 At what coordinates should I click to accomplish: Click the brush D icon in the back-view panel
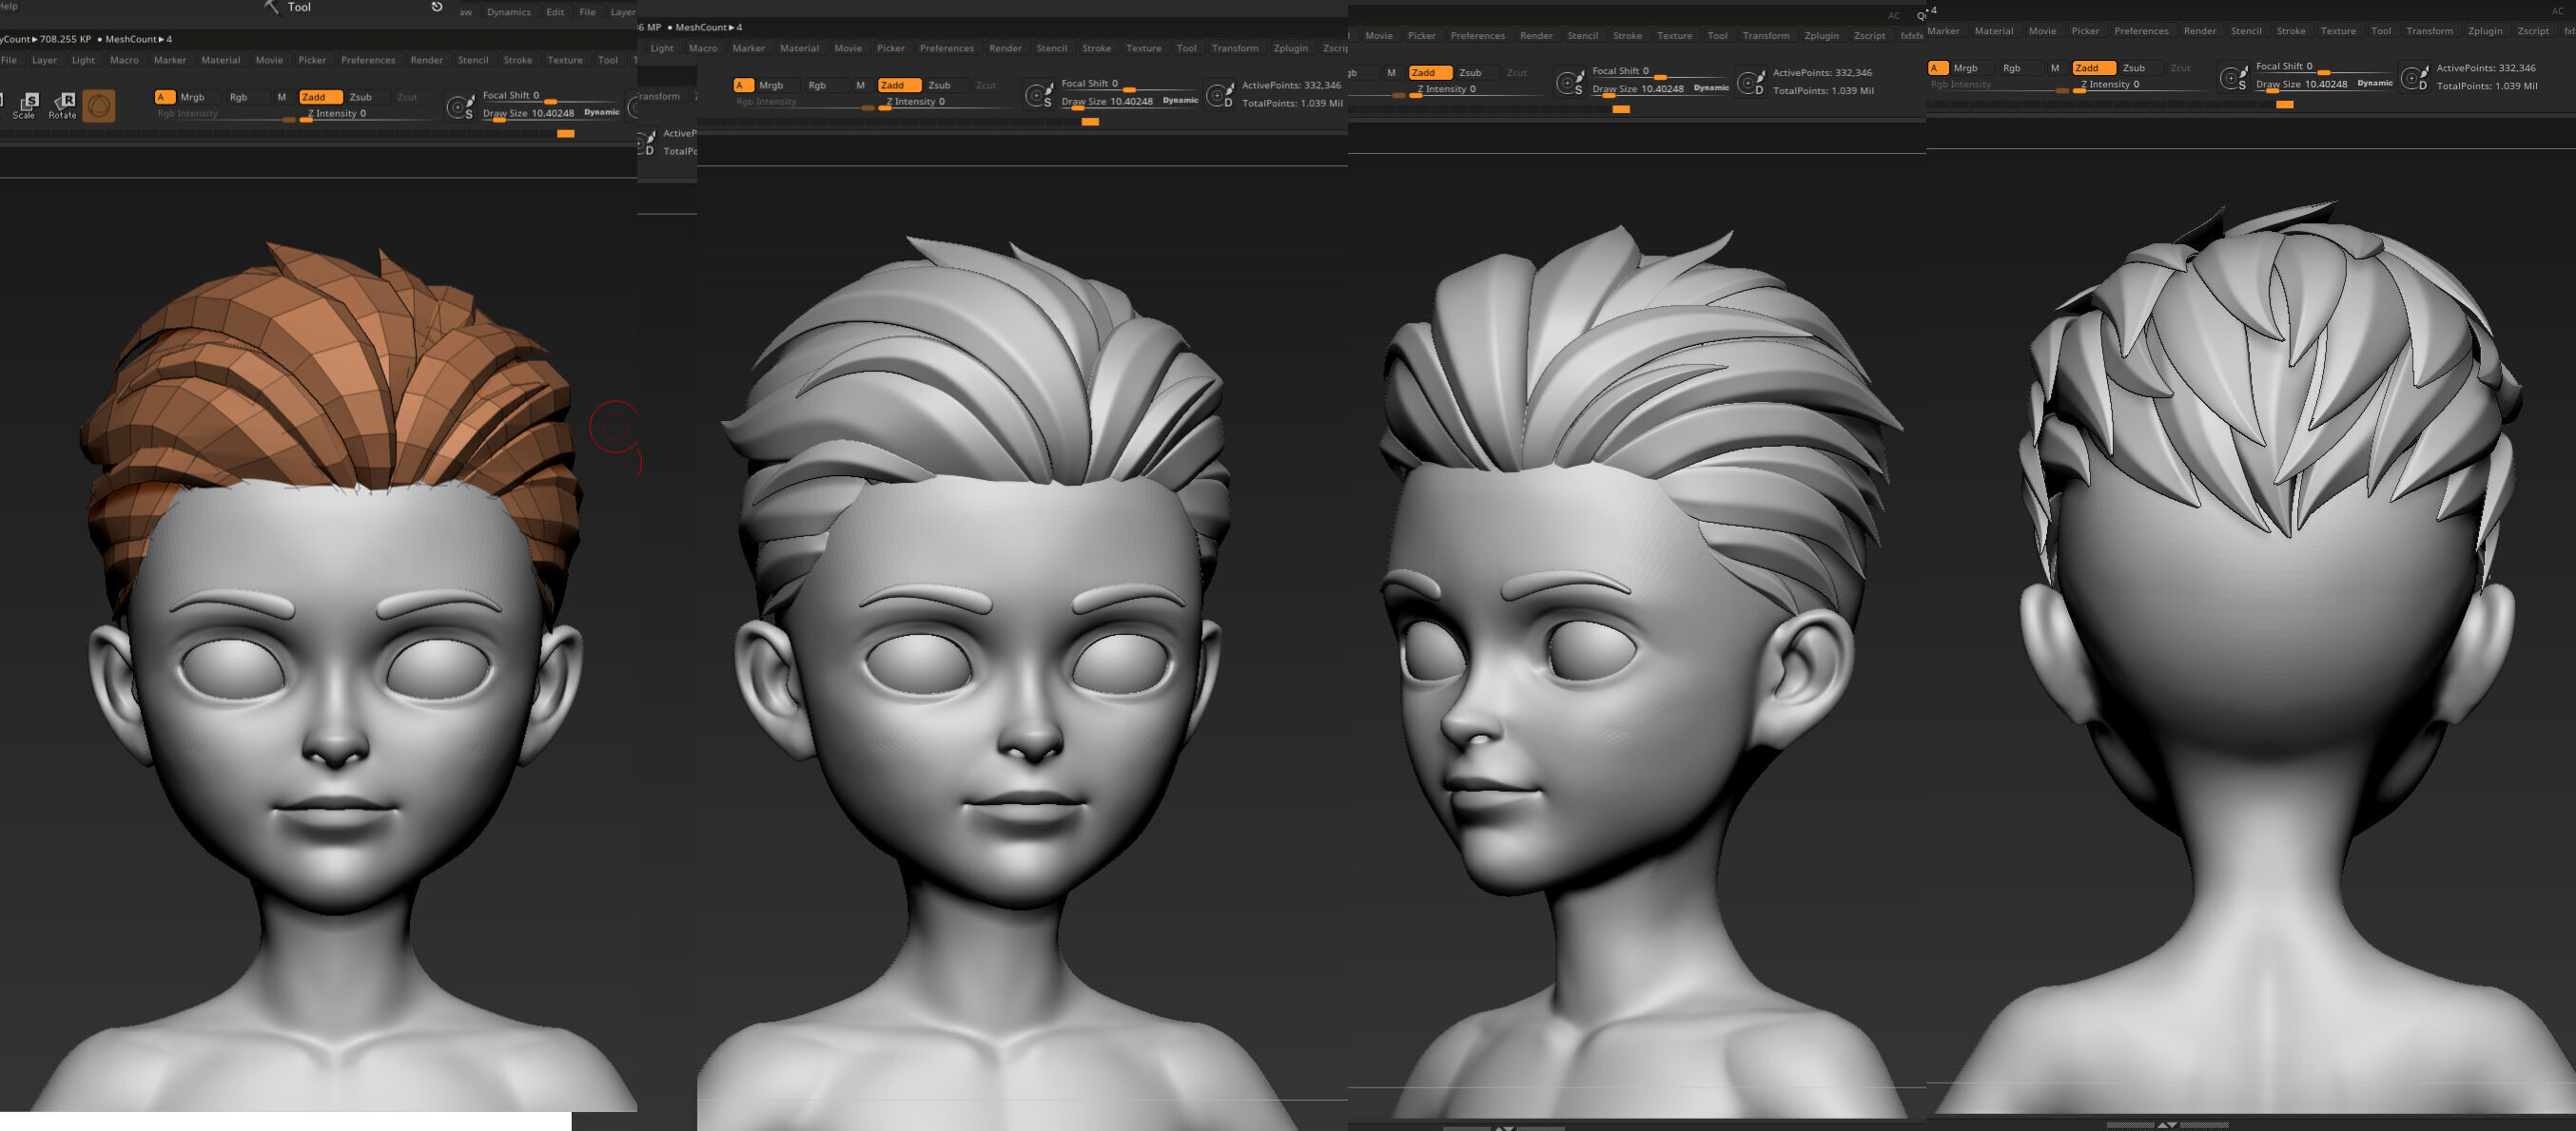coord(2415,77)
